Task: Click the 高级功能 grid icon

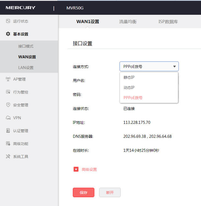Action: pos(8,144)
